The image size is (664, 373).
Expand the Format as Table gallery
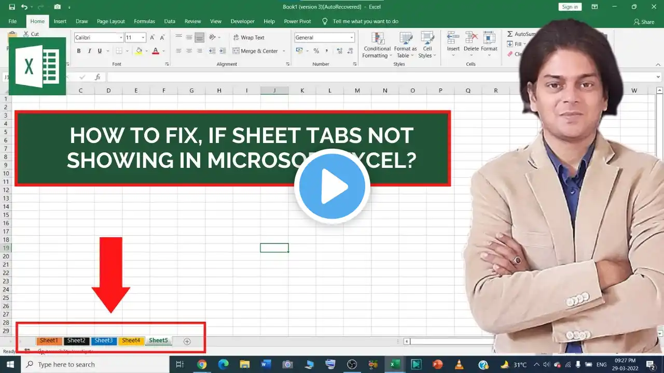[x=405, y=45]
